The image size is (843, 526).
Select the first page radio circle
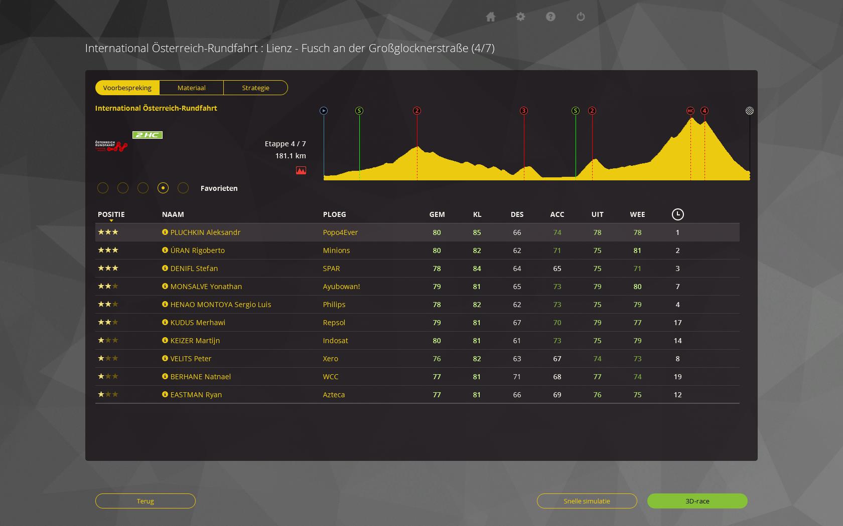pyautogui.click(x=103, y=188)
